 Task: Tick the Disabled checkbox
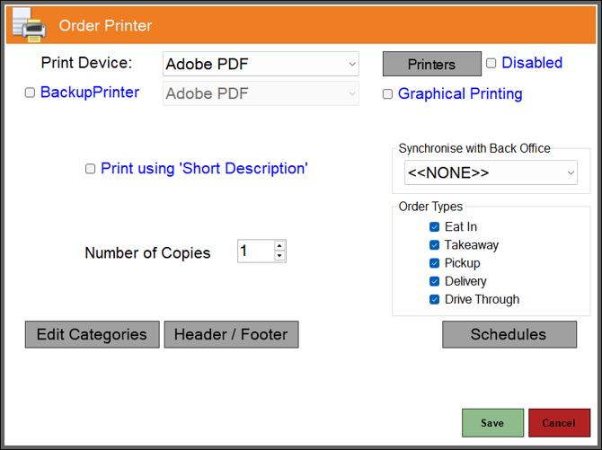tap(491, 63)
